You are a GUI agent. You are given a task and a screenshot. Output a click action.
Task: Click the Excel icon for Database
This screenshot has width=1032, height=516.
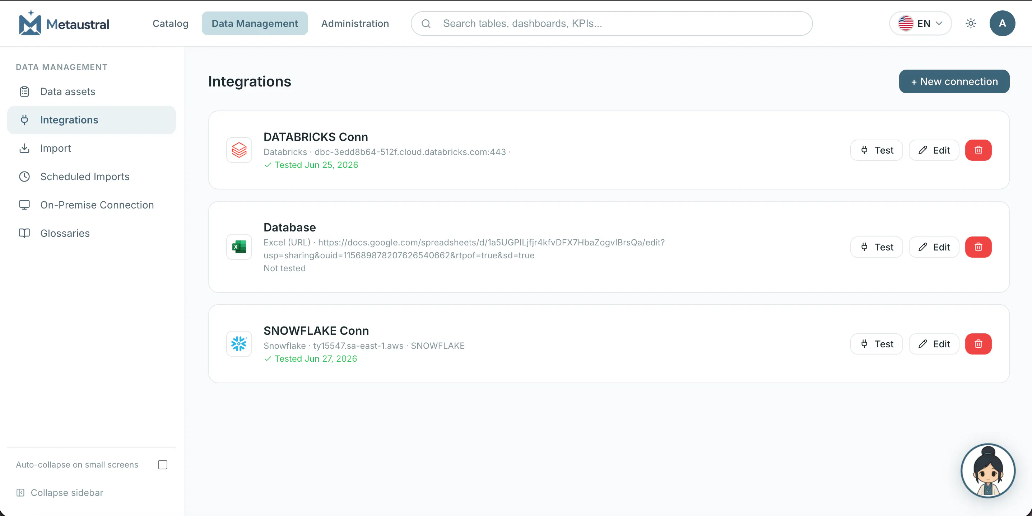(x=239, y=247)
